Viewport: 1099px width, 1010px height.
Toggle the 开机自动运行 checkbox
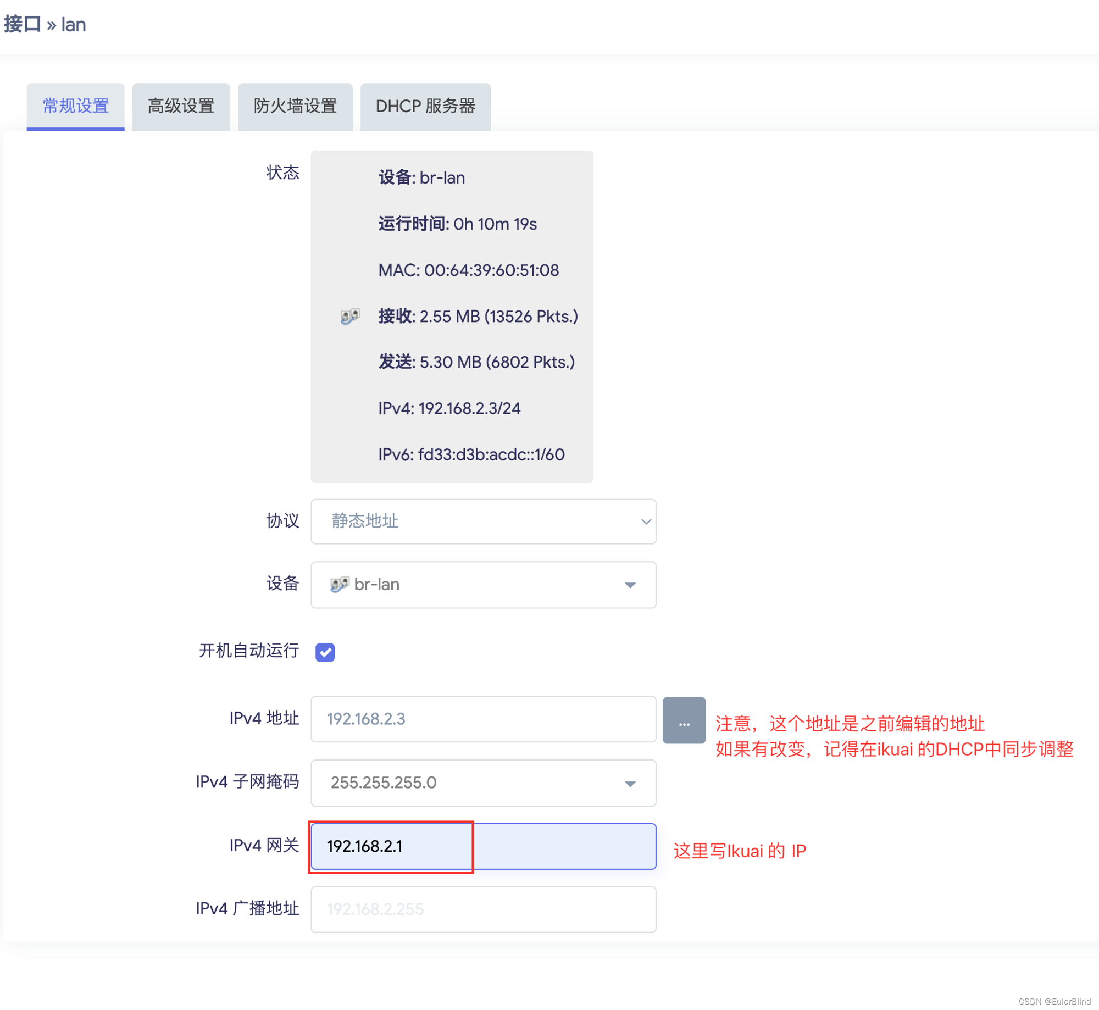325,652
